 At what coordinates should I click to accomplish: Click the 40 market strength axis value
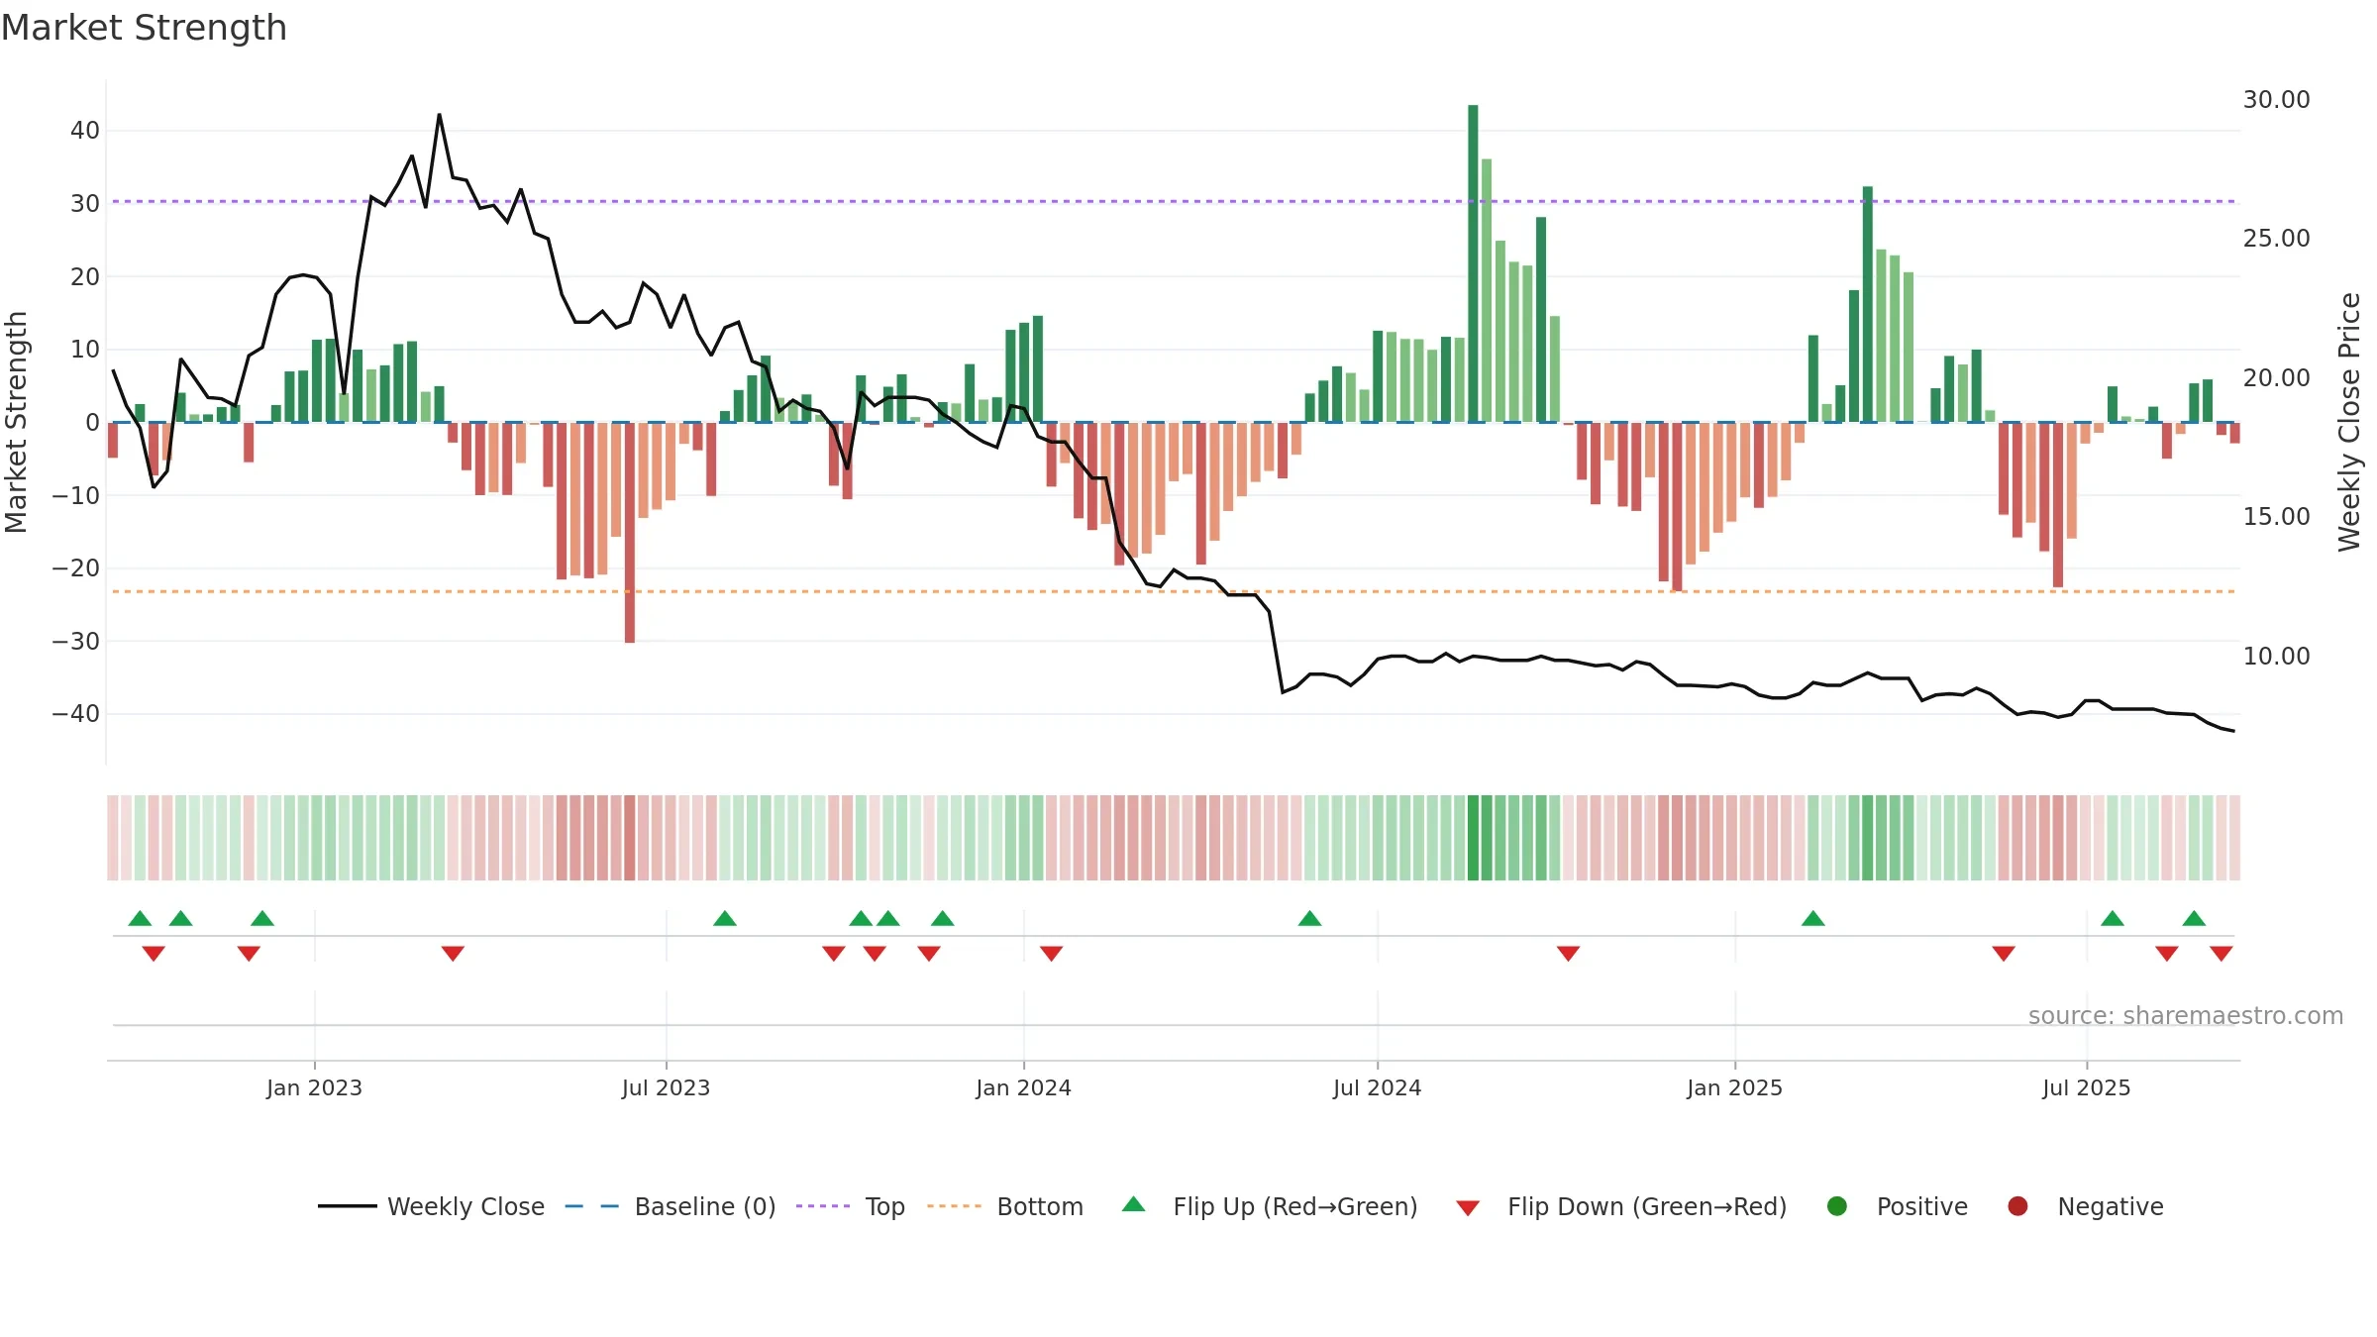[85, 130]
